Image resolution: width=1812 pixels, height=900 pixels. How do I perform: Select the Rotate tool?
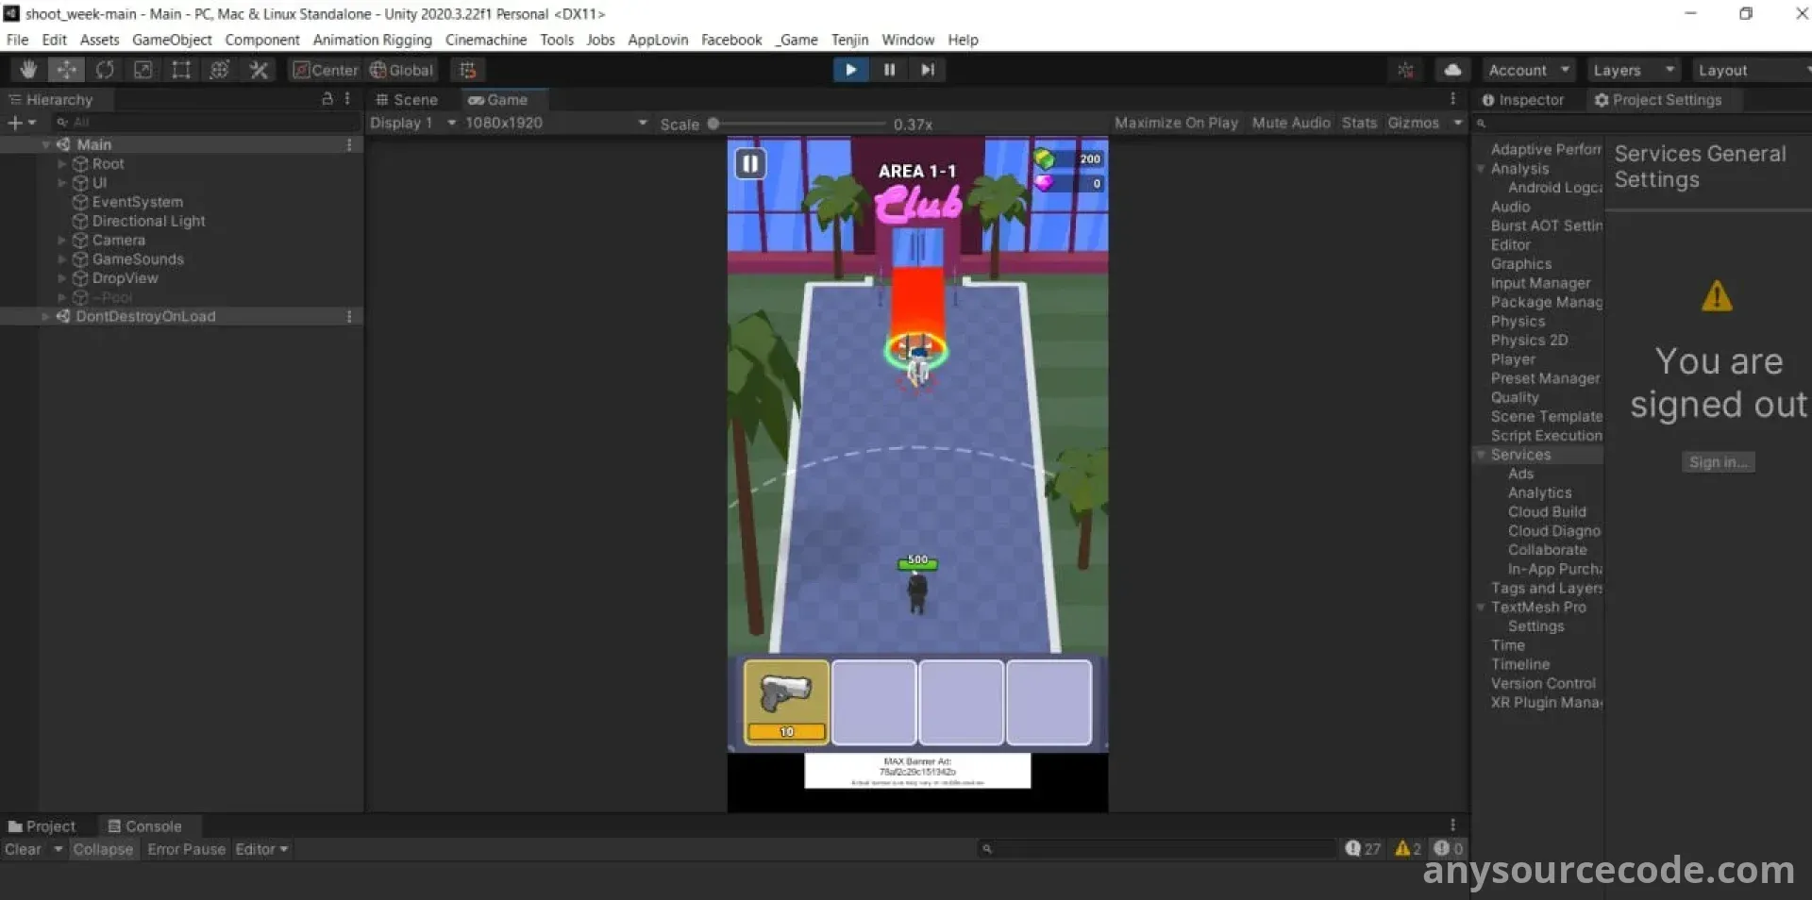(105, 70)
